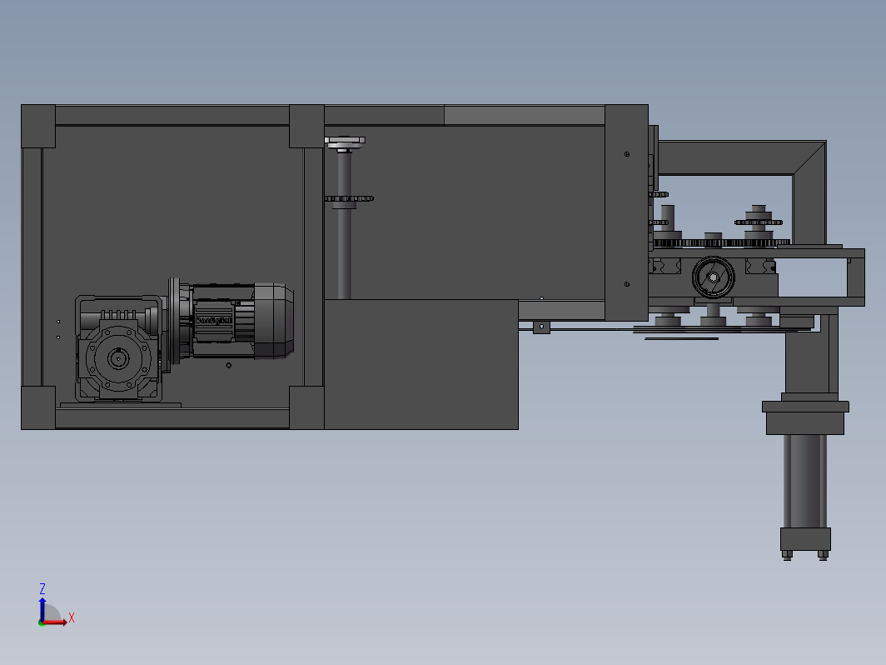The height and width of the screenshot is (665, 886).
Task: Select the Bonfiglioli label on the motor
Action: [x=214, y=321]
